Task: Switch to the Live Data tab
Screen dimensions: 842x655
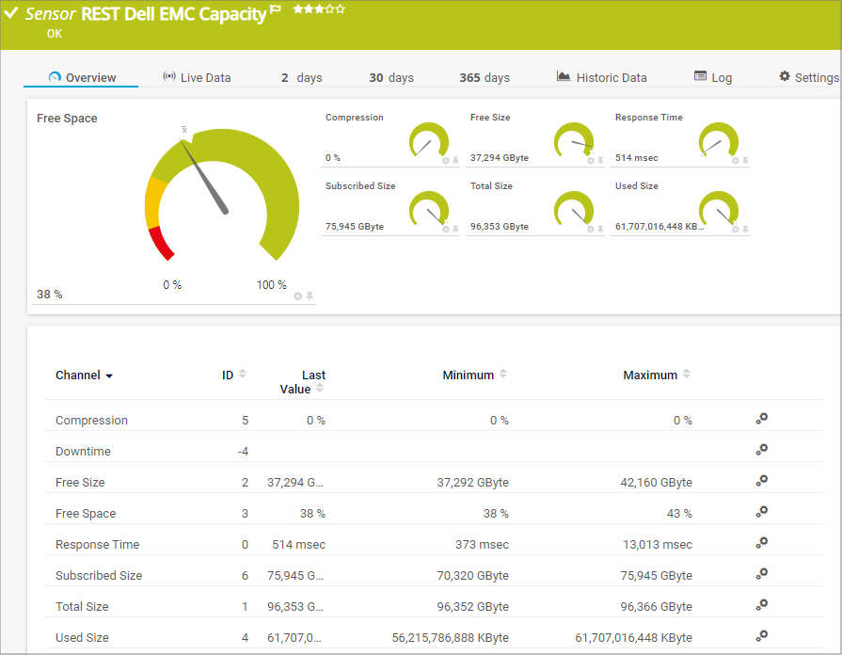Action: click(197, 77)
